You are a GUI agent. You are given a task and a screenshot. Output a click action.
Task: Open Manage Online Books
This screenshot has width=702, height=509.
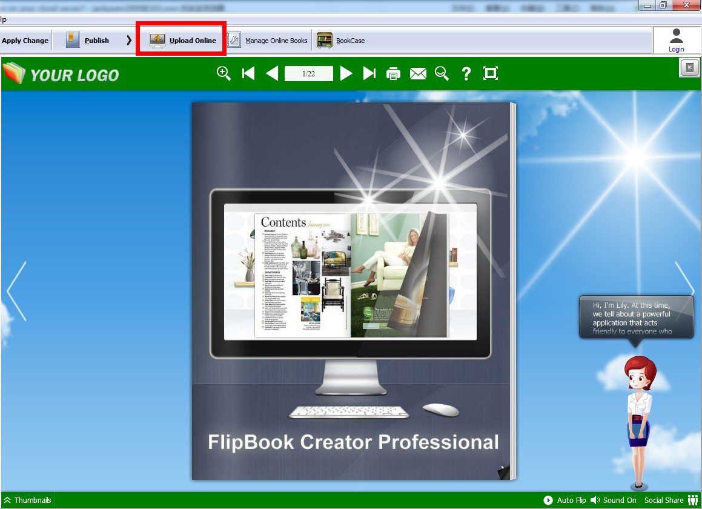(276, 41)
